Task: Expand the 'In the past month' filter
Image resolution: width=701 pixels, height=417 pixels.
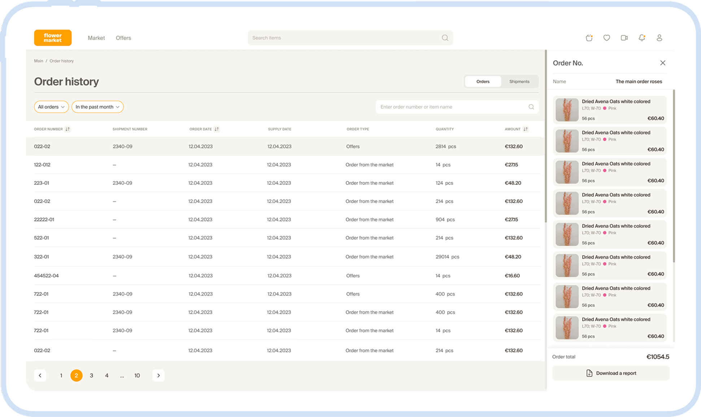Action: click(x=97, y=107)
